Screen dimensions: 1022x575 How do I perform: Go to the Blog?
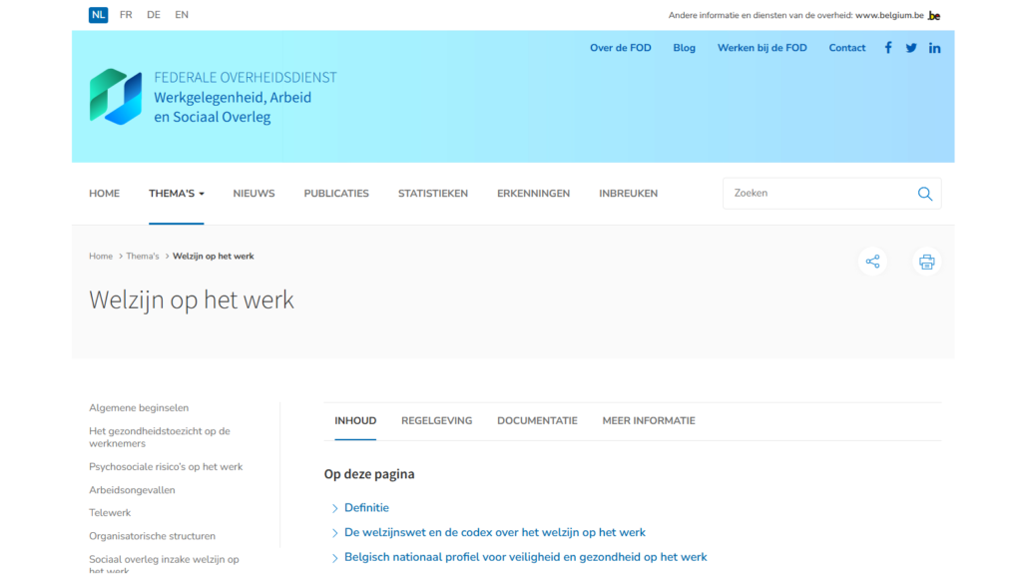click(684, 48)
